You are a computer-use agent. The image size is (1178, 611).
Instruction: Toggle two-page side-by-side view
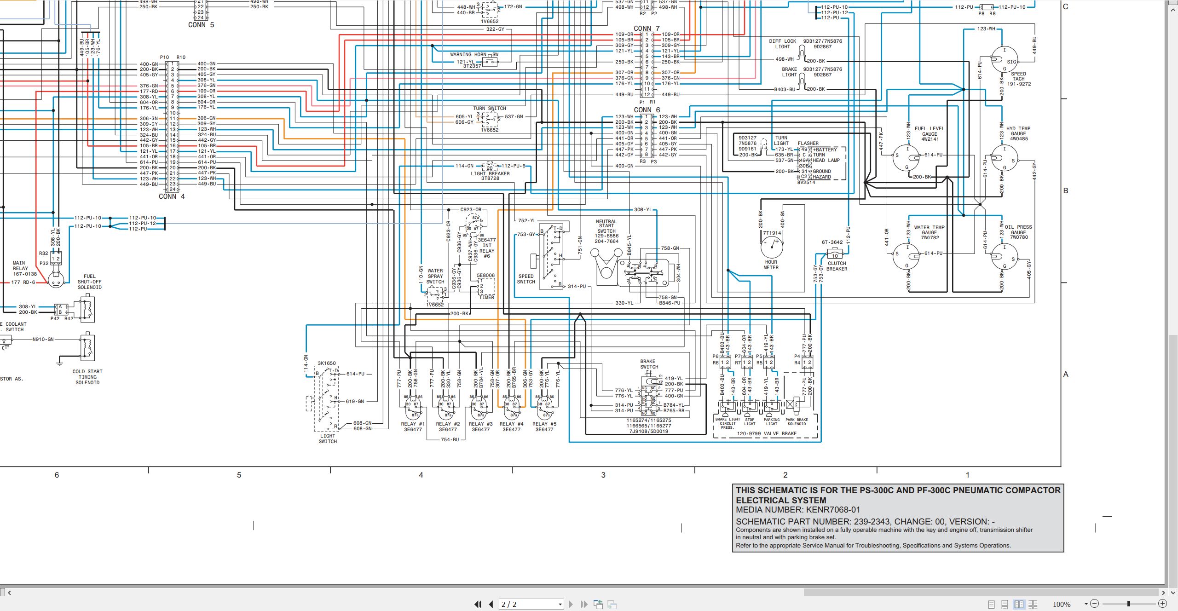[1019, 604]
